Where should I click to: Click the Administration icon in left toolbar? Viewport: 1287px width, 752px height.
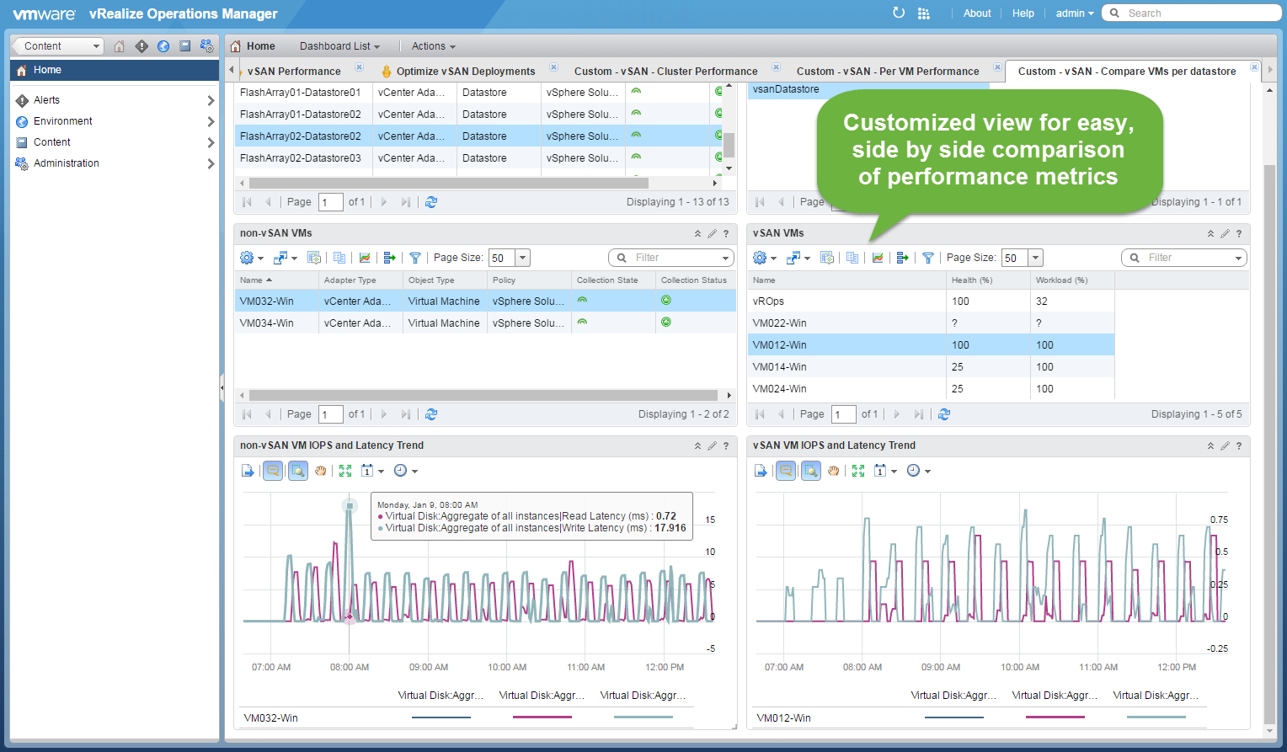tap(206, 46)
